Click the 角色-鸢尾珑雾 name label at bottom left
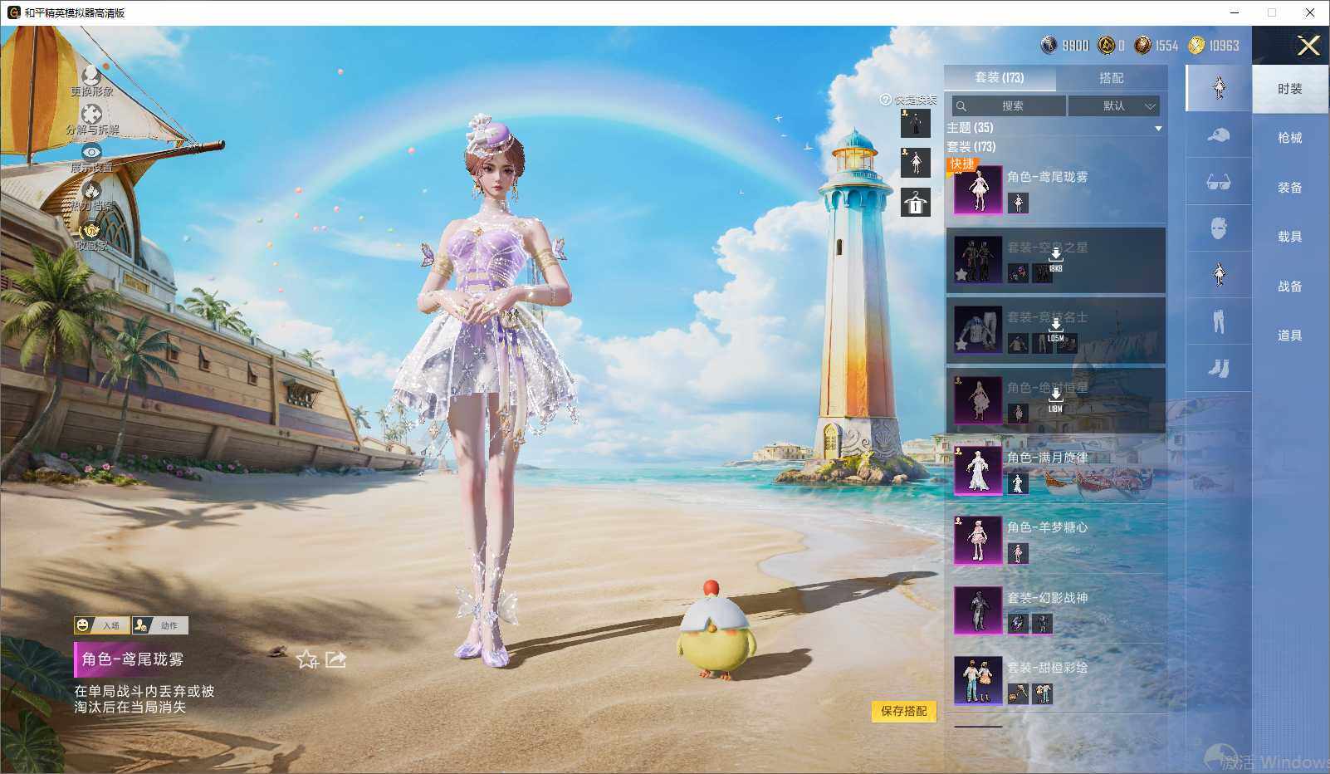 click(133, 659)
